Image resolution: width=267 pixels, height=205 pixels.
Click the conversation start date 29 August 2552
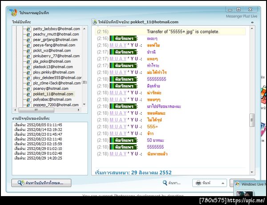pos(133,173)
